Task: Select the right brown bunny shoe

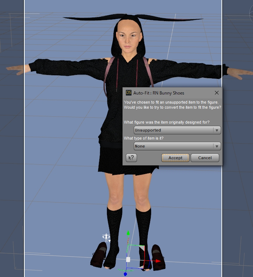Action: (x=158, y=257)
